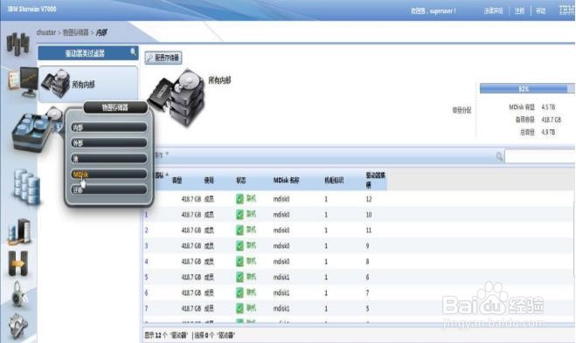Click mdisk0 in the drive slot 12 row
The image size is (576, 343).
pos(281,199)
